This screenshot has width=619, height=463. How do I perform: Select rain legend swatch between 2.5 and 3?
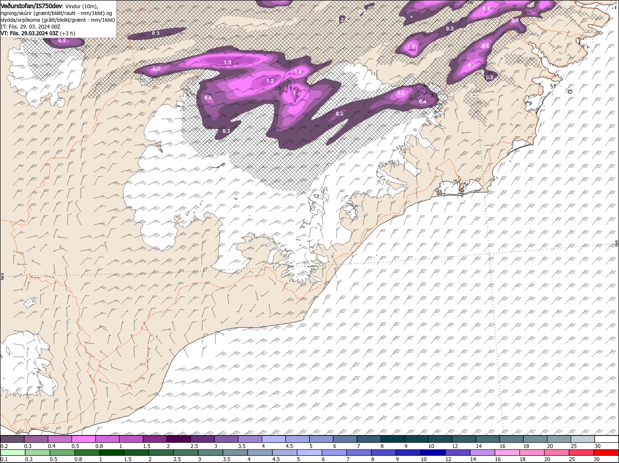(186, 453)
